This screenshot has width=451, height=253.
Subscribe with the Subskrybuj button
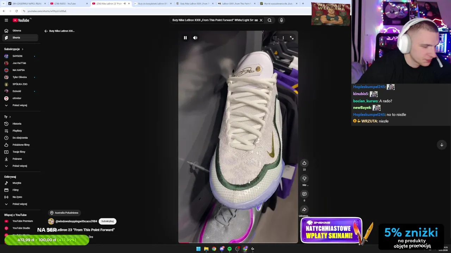click(107, 221)
